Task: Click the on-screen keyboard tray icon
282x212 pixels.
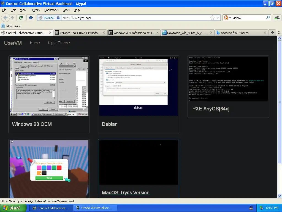Action: click(x=251, y=208)
